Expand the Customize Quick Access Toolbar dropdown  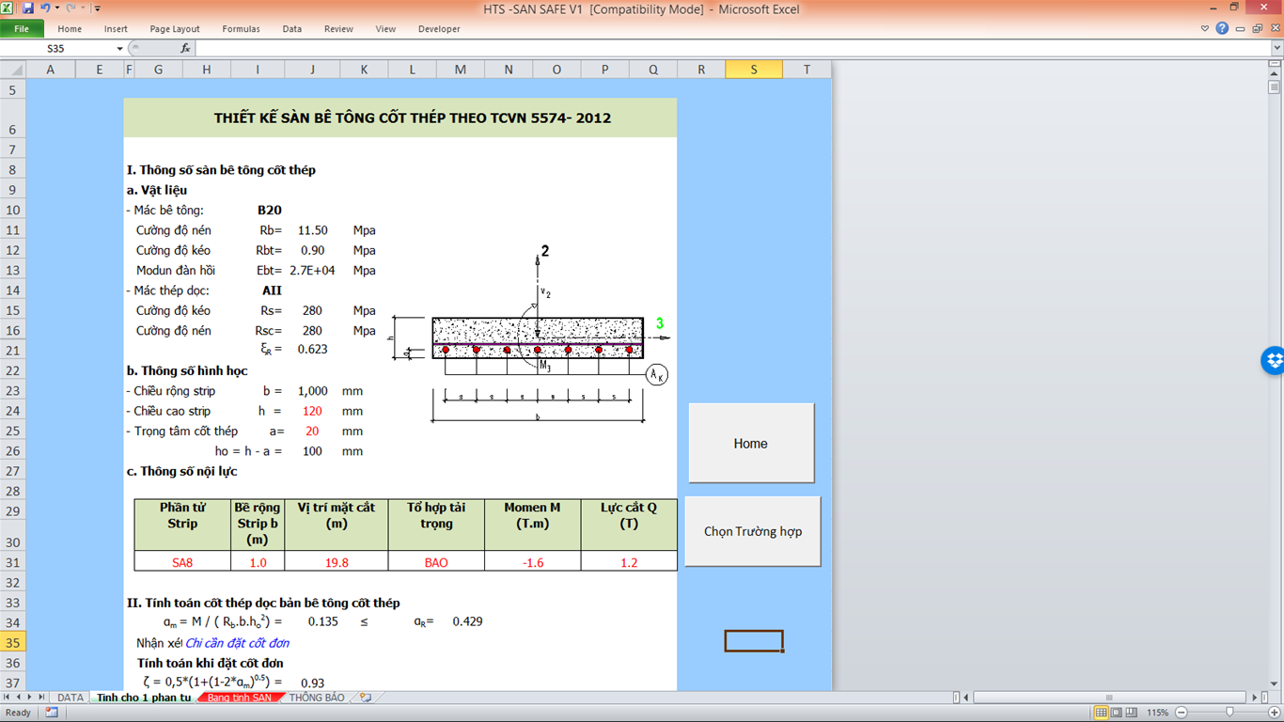pyautogui.click(x=97, y=8)
